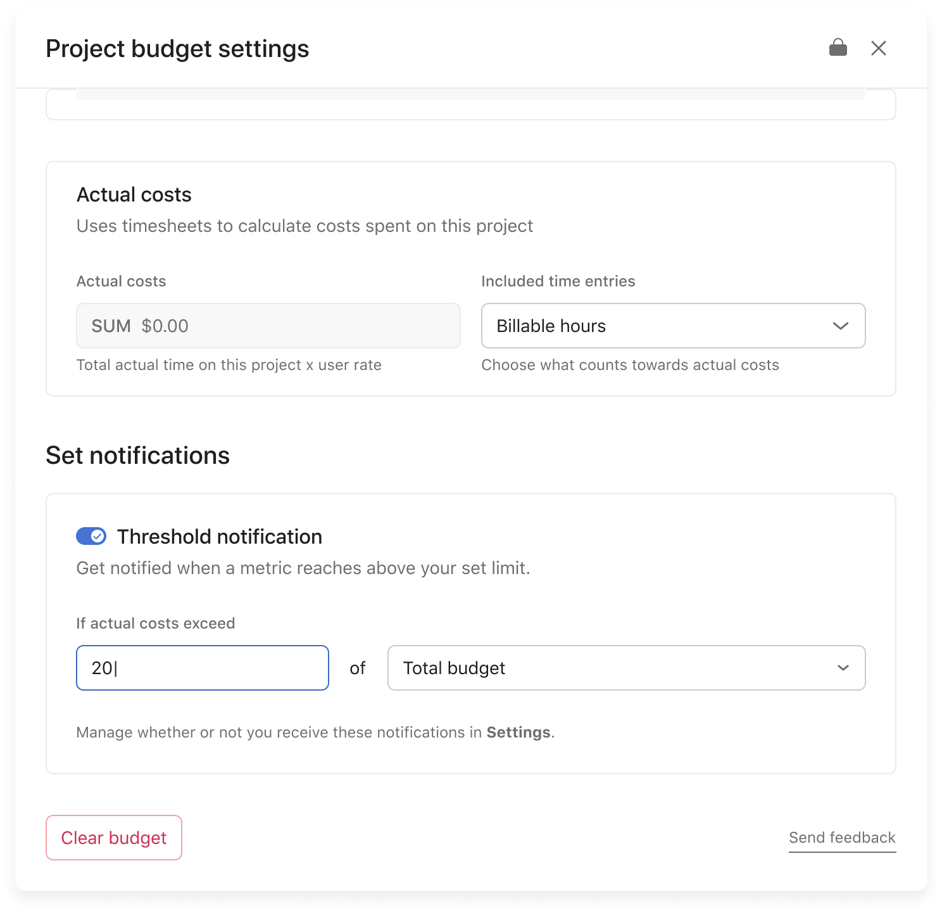Close the Project budget settings dialog
Image resolution: width=942 pixels, height=920 pixels.
[878, 48]
